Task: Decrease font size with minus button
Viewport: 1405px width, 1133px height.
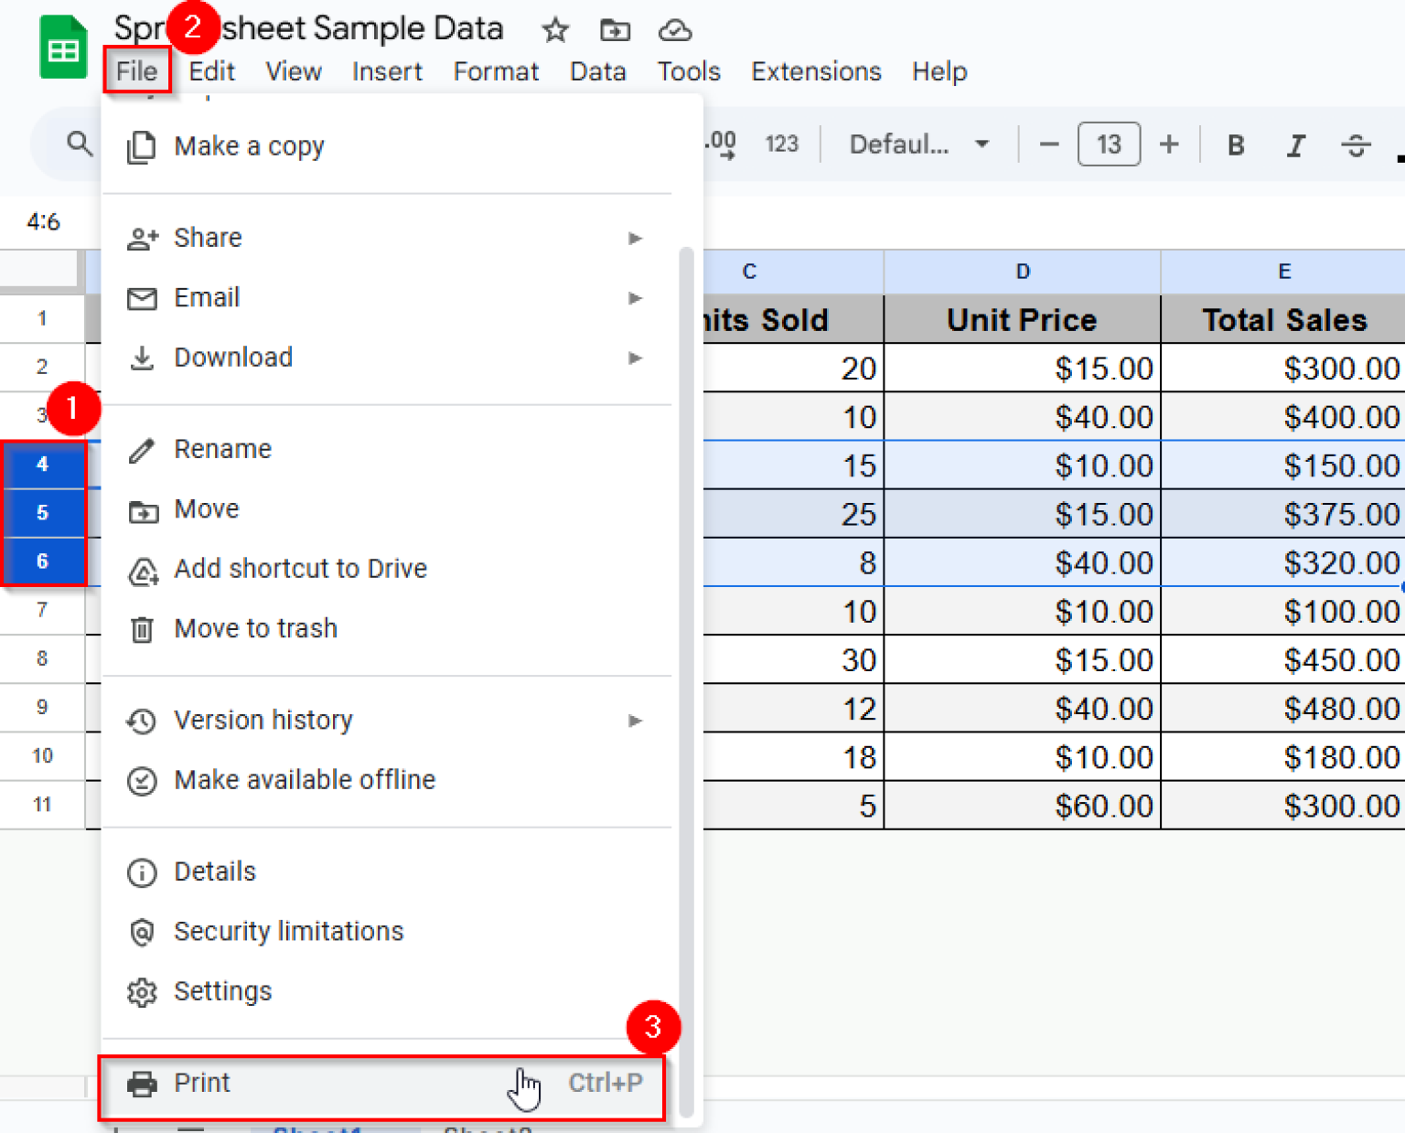Action: pos(1049,144)
